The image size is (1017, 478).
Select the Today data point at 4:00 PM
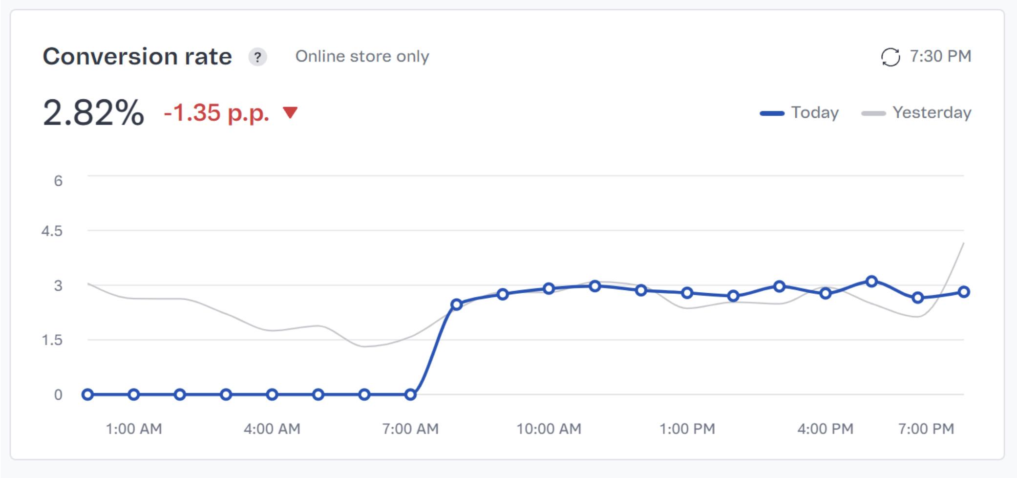[826, 293]
